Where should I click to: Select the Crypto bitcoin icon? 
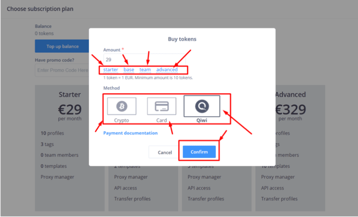coord(122,106)
